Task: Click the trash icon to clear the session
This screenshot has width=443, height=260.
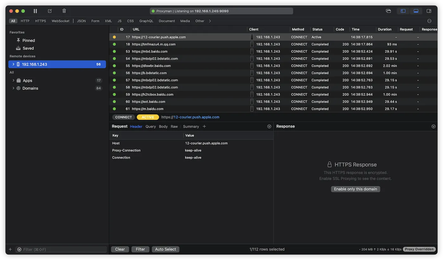Action: click(64, 11)
